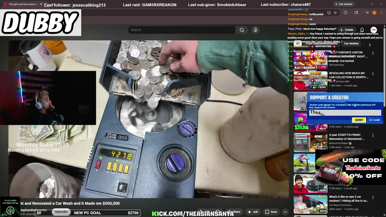
Task: Open the 5 Car Washes thumbnail
Action: tap(310, 204)
